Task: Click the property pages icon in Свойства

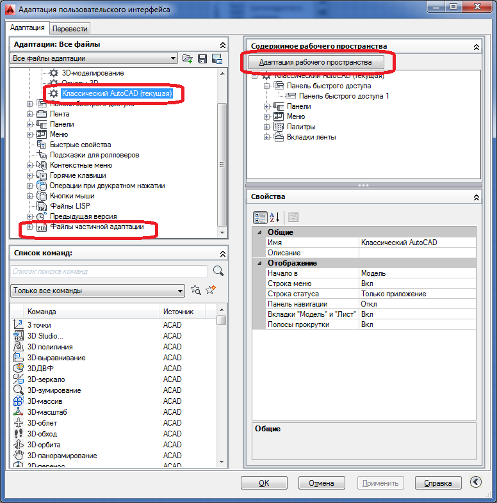Action: pos(293,218)
